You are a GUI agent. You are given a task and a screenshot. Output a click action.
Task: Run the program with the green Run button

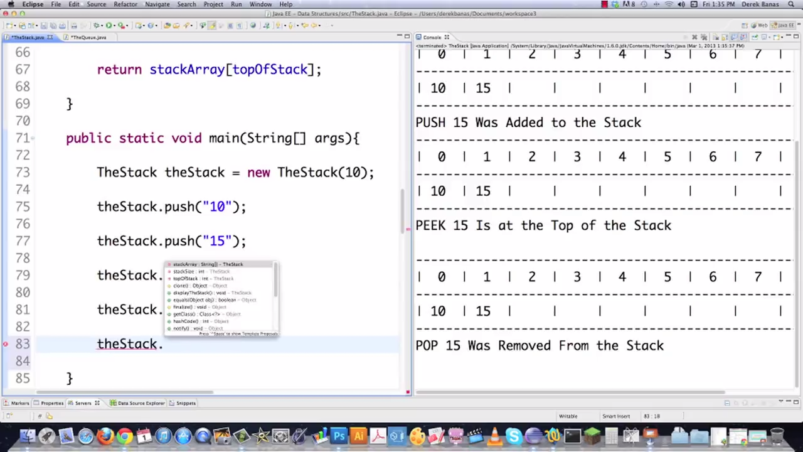[109, 25]
